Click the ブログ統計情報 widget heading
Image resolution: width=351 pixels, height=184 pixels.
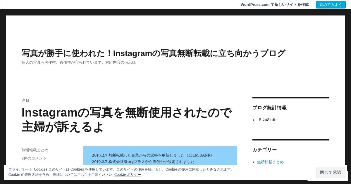click(x=269, y=108)
